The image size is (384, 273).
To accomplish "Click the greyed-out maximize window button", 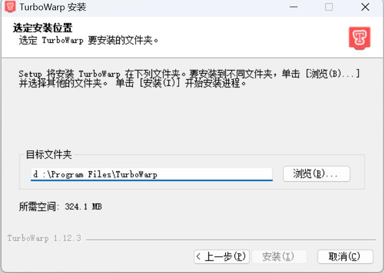I will pyautogui.click(x=329, y=7).
